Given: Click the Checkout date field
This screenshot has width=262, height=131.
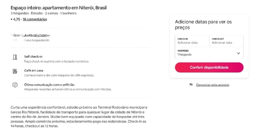Looking at the screenshot, I should [x=226, y=41].
